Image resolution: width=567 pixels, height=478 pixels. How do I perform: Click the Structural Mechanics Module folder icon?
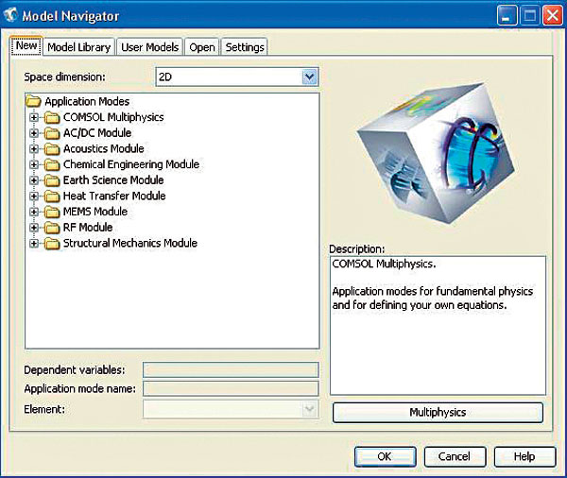click(52, 244)
